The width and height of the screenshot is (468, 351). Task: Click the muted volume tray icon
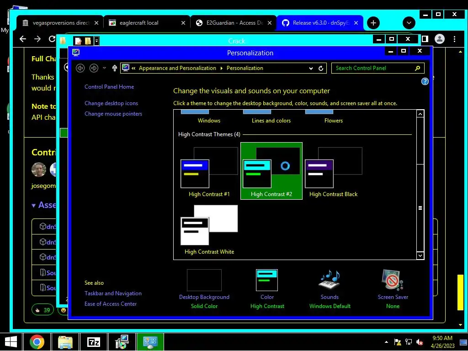point(420,342)
